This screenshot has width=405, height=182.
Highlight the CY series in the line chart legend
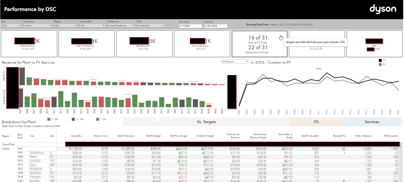click(x=380, y=60)
